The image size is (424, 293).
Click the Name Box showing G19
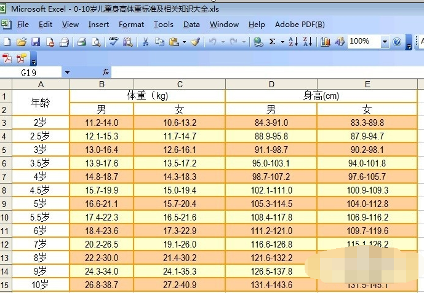31,72
